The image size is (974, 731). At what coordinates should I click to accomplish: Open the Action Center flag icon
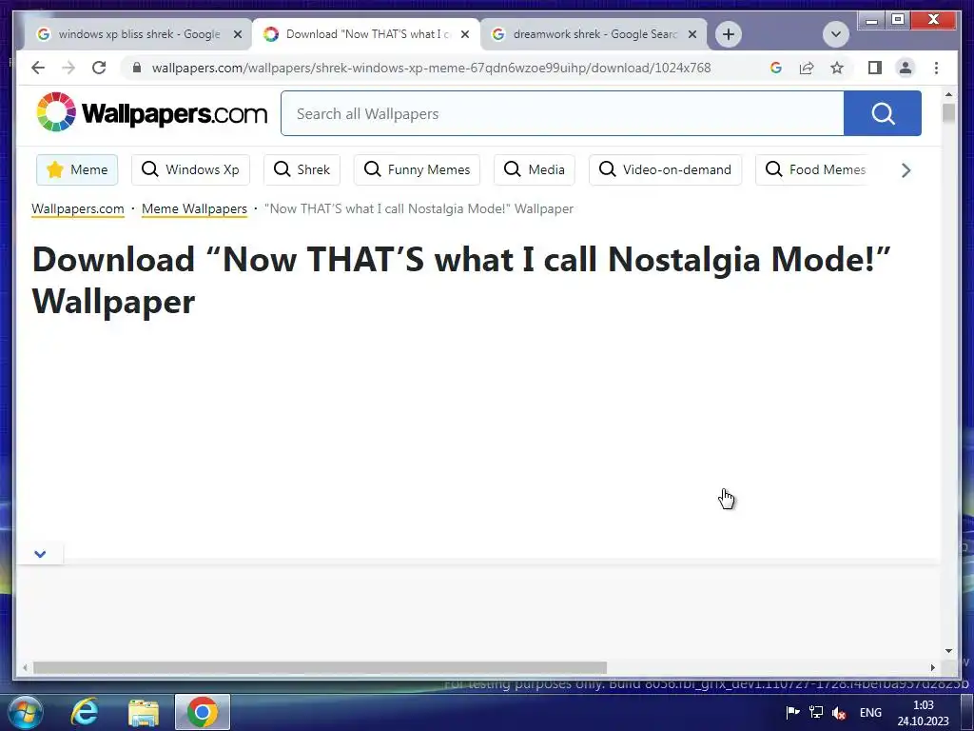point(792,712)
